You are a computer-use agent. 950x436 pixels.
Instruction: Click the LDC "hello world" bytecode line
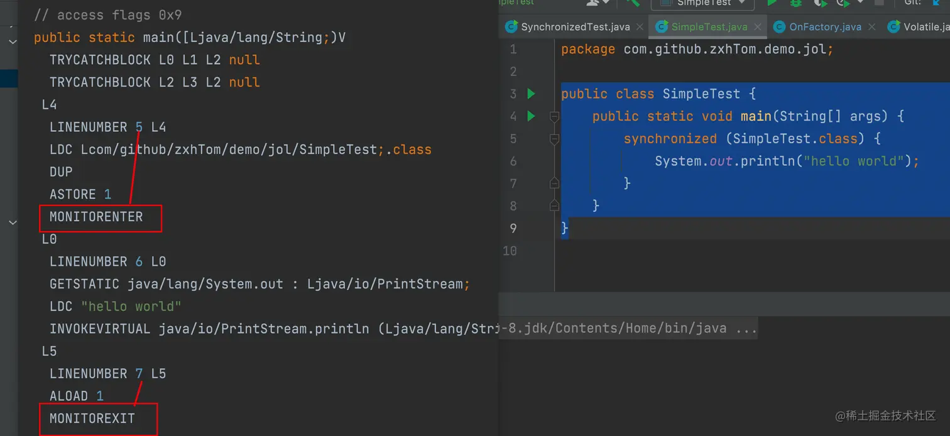coord(116,307)
